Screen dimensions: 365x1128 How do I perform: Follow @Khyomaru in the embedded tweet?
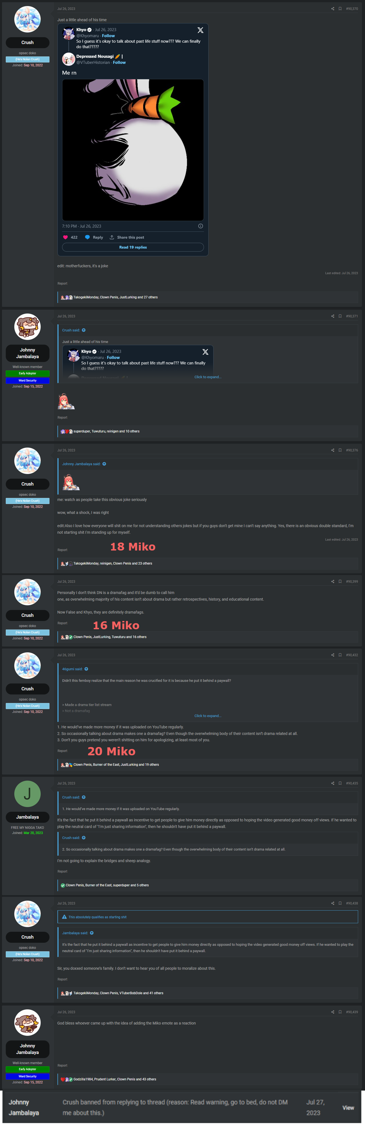[x=108, y=36]
